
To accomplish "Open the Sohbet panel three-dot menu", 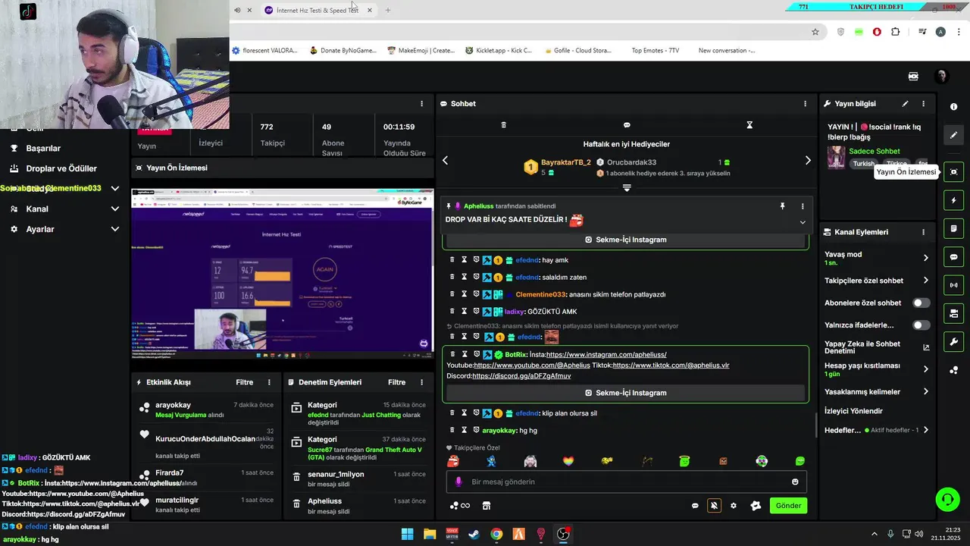I will (x=806, y=103).
